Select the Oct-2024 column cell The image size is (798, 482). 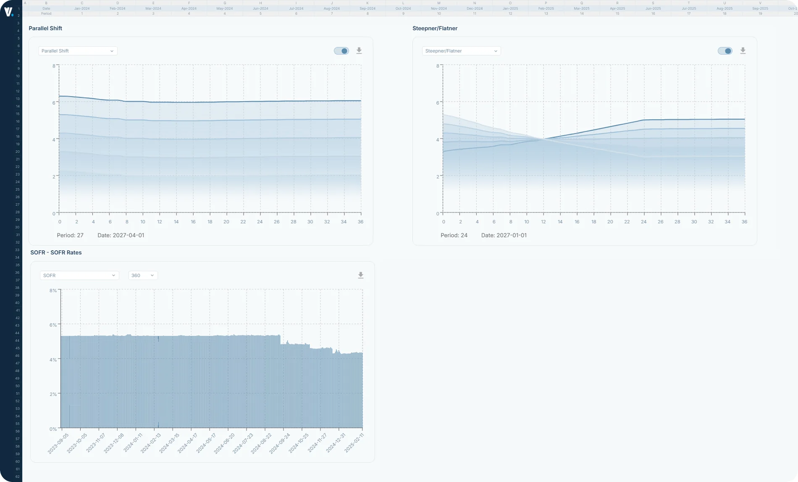tap(403, 8)
